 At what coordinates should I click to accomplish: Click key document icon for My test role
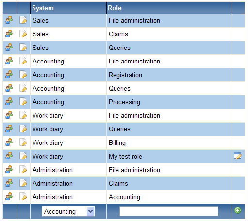click(x=23, y=156)
